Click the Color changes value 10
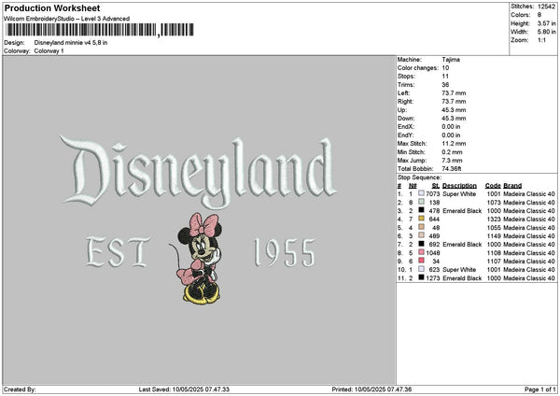560x396 pixels. pos(445,68)
